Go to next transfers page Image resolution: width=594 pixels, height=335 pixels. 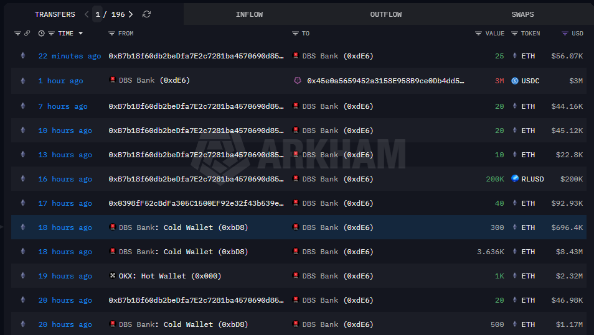tap(131, 14)
